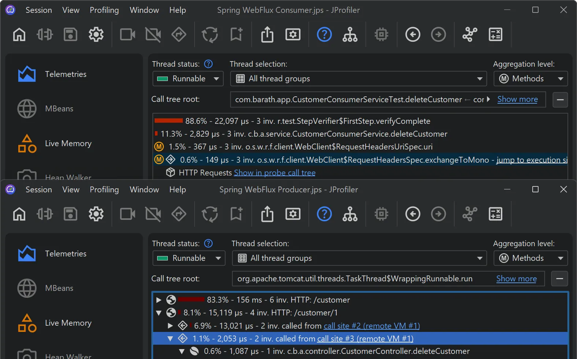Stop recording crossed camera icon in Consumer window
Viewport: 577px width, 359px height.
(x=153, y=35)
